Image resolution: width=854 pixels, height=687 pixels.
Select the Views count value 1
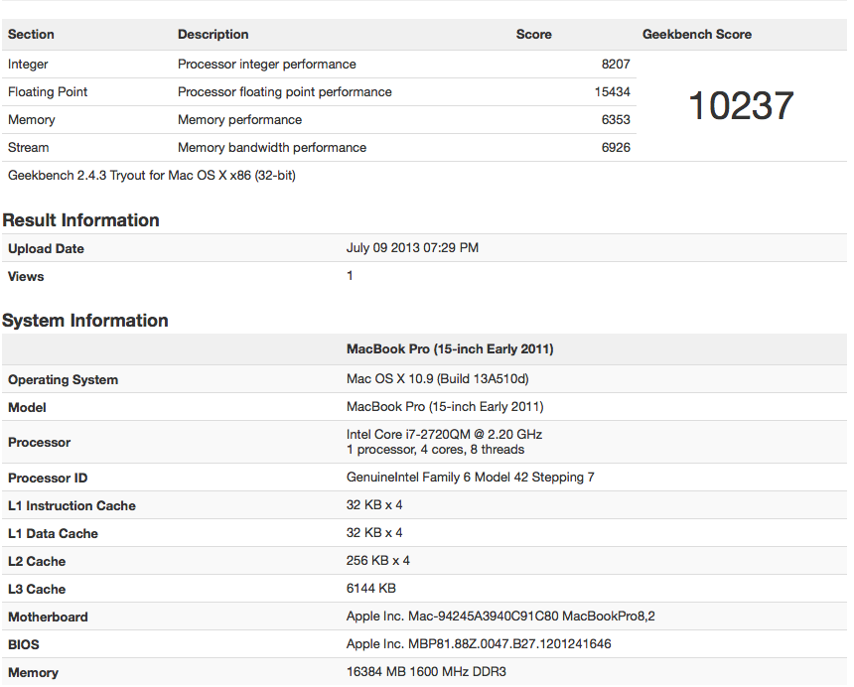point(350,275)
